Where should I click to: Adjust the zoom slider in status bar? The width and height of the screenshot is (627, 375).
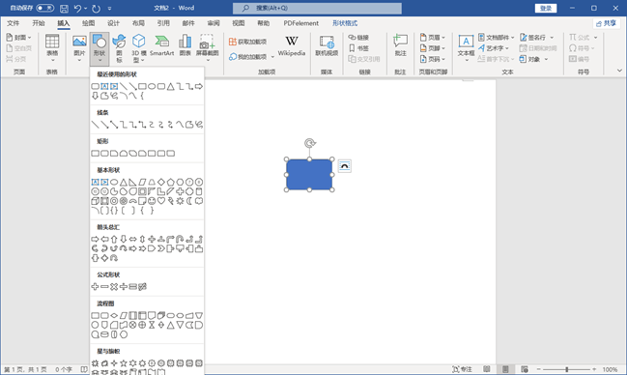click(x=567, y=369)
